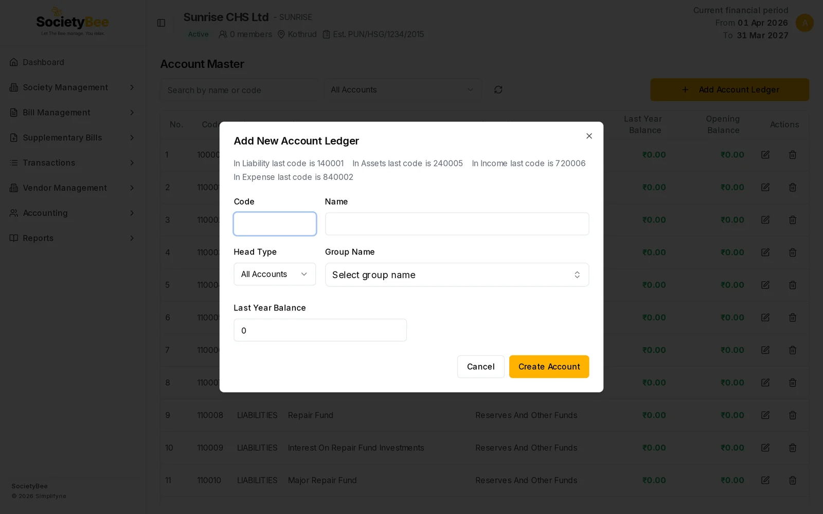The width and height of the screenshot is (823, 514).
Task: Focus the Name input field
Action: click(x=457, y=224)
